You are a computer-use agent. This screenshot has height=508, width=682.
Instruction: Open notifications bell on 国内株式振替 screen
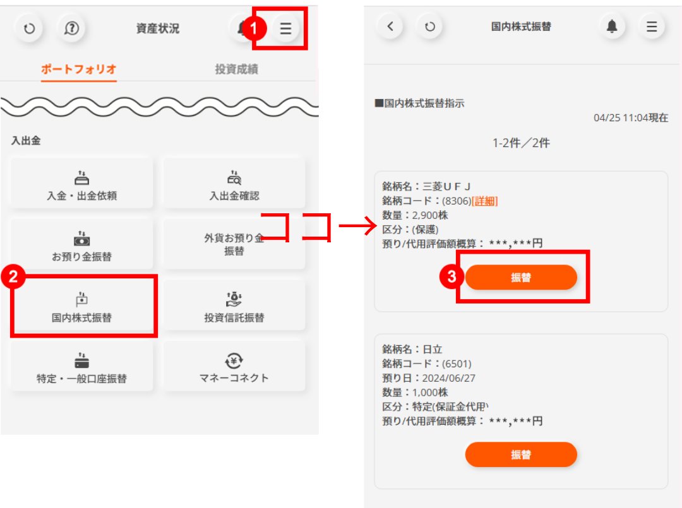tap(612, 27)
